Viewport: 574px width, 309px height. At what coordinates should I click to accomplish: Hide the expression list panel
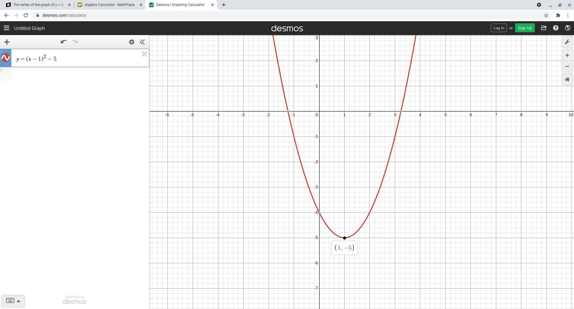click(142, 42)
